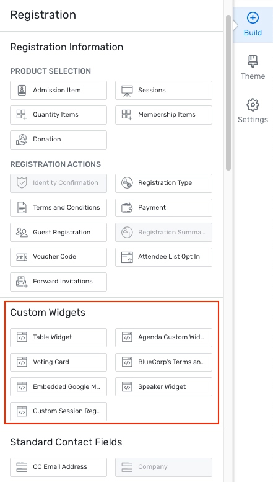Add the Membership Items widget
This screenshot has width=273, height=482.
click(x=164, y=115)
